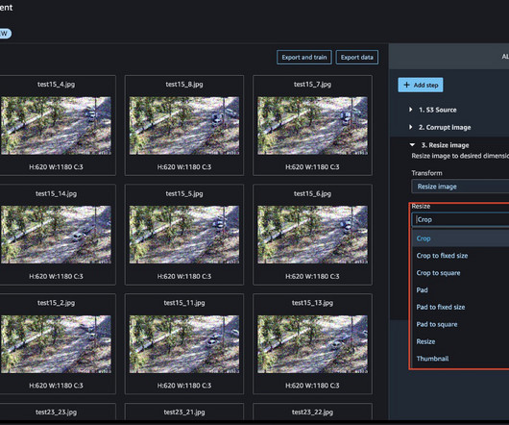The width and height of the screenshot is (509, 425).
Task: Click the Resize combo box showing Crop
Action: click(460, 219)
